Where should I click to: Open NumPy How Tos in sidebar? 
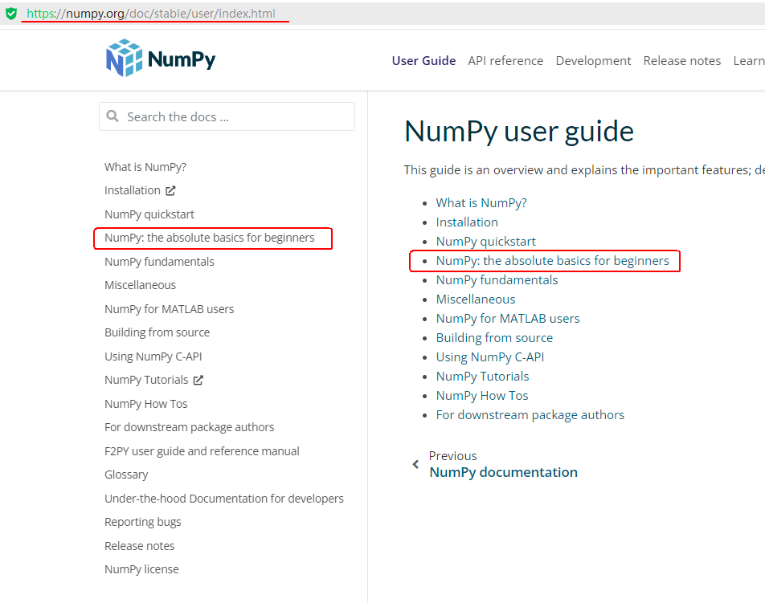pos(146,404)
